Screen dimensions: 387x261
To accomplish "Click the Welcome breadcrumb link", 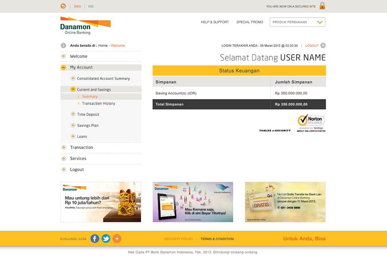I will pos(119,45).
